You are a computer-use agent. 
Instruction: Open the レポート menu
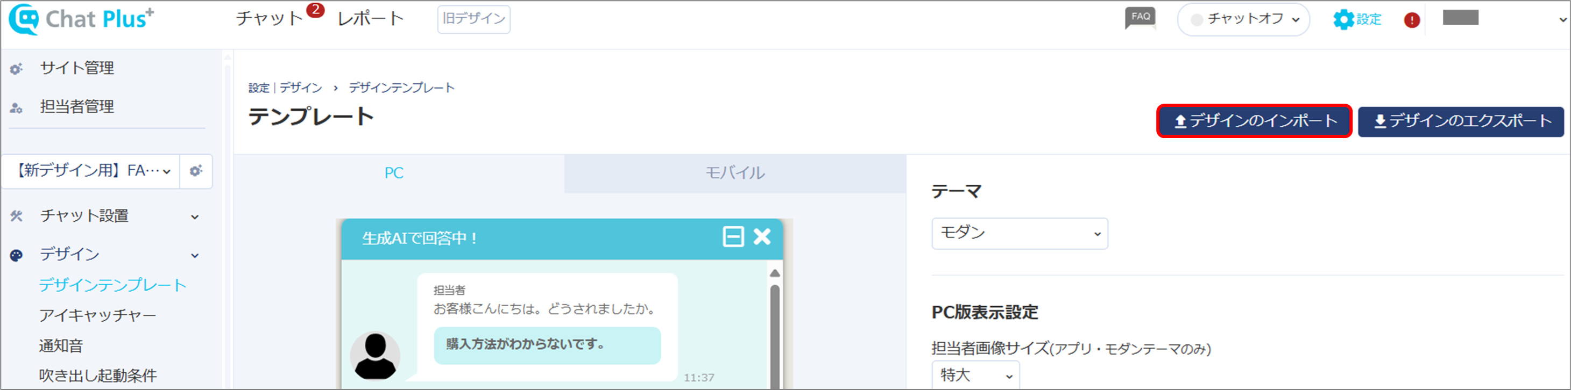pyautogui.click(x=370, y=19)
